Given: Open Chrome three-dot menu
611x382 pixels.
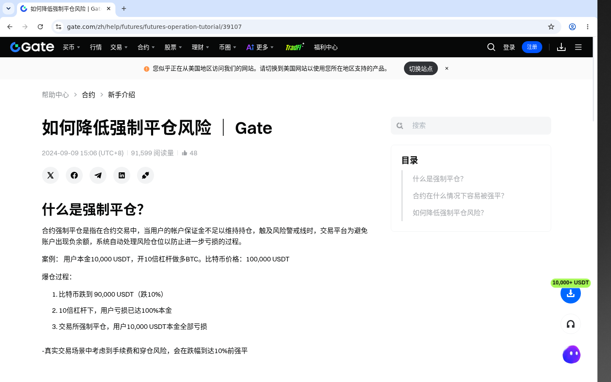Looking at the screenshot, I should point(588,27).
